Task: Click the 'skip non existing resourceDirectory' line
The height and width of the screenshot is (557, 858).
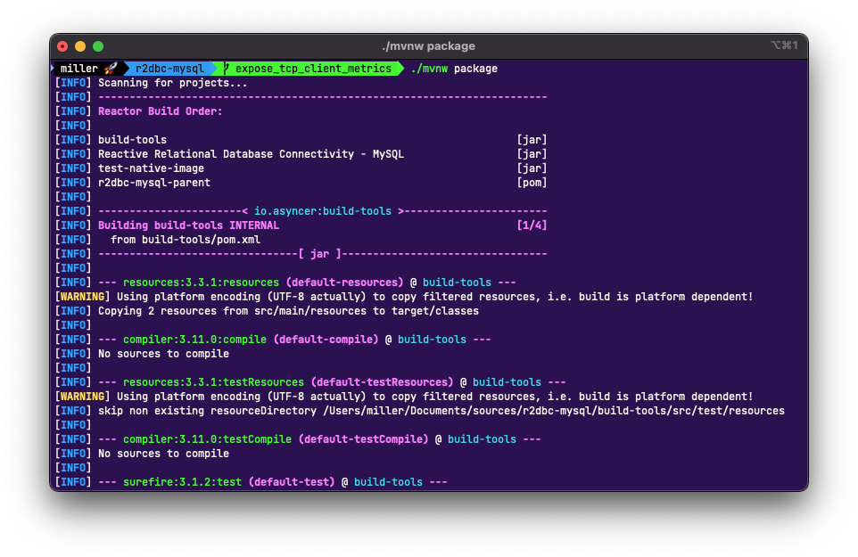Action: tap(441, 411)
